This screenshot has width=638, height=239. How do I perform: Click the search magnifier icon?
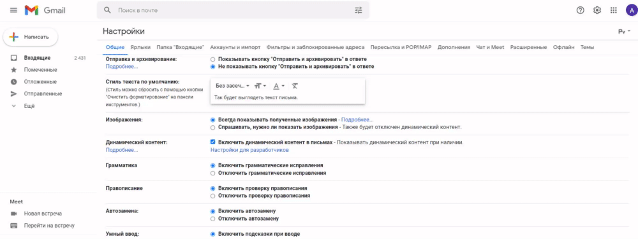click(x=107, y=11)
